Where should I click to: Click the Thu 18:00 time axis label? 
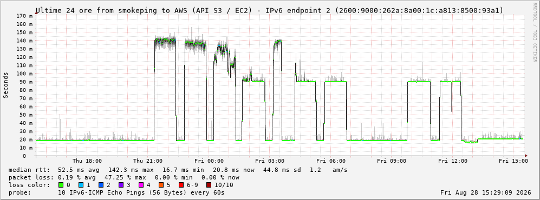87,161
